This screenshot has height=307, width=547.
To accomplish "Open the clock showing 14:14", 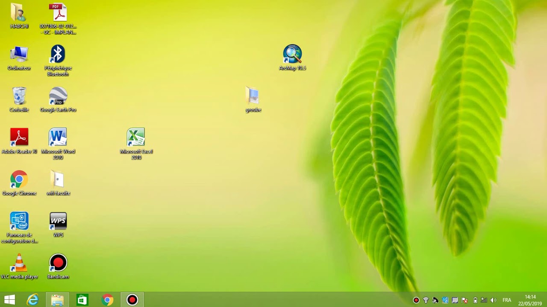I will pyautogui.click(x=530, y=300).
